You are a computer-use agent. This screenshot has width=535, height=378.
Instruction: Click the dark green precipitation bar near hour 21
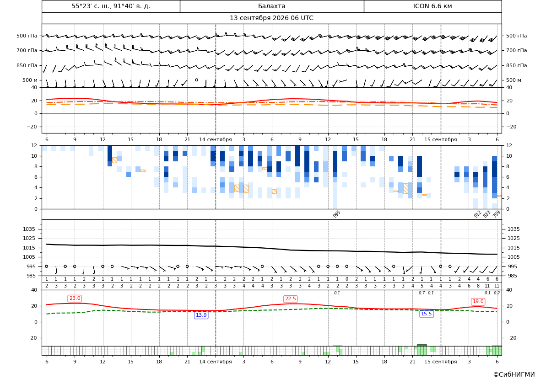[422, 345]
